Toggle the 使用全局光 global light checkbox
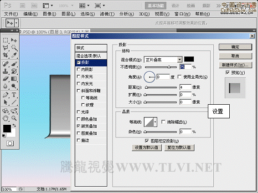Image resolution: width=258 pixels, height=193 pixels. pos(180,77)
